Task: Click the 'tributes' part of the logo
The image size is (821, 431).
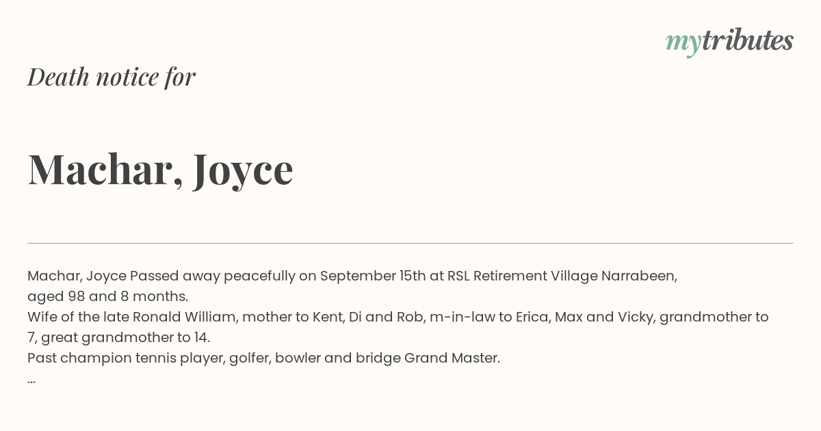Action: 748,40
